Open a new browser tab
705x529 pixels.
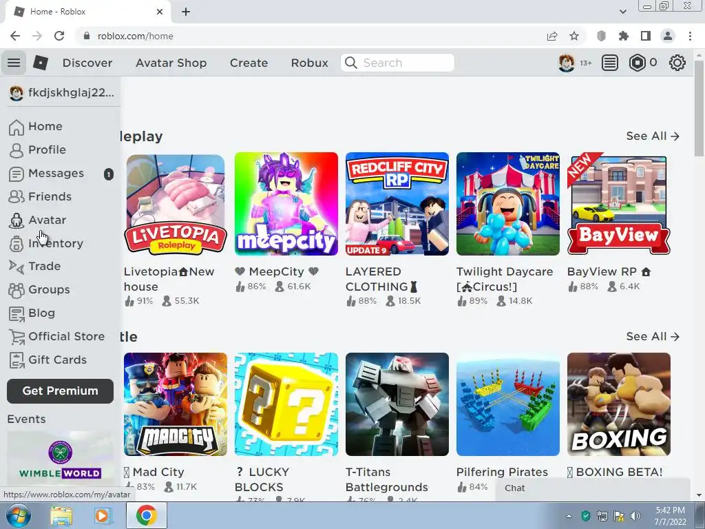click(186, 12)
